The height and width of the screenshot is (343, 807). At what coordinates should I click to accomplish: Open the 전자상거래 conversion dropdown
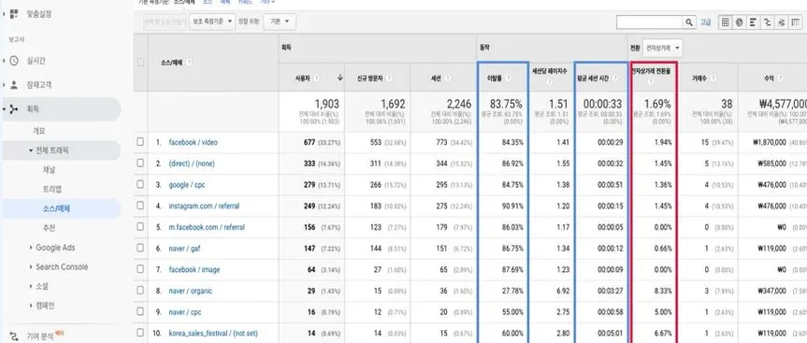pyautogui.click(x=662, y=48)
